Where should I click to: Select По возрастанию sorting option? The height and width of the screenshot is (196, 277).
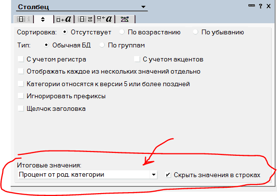[122, 32]
